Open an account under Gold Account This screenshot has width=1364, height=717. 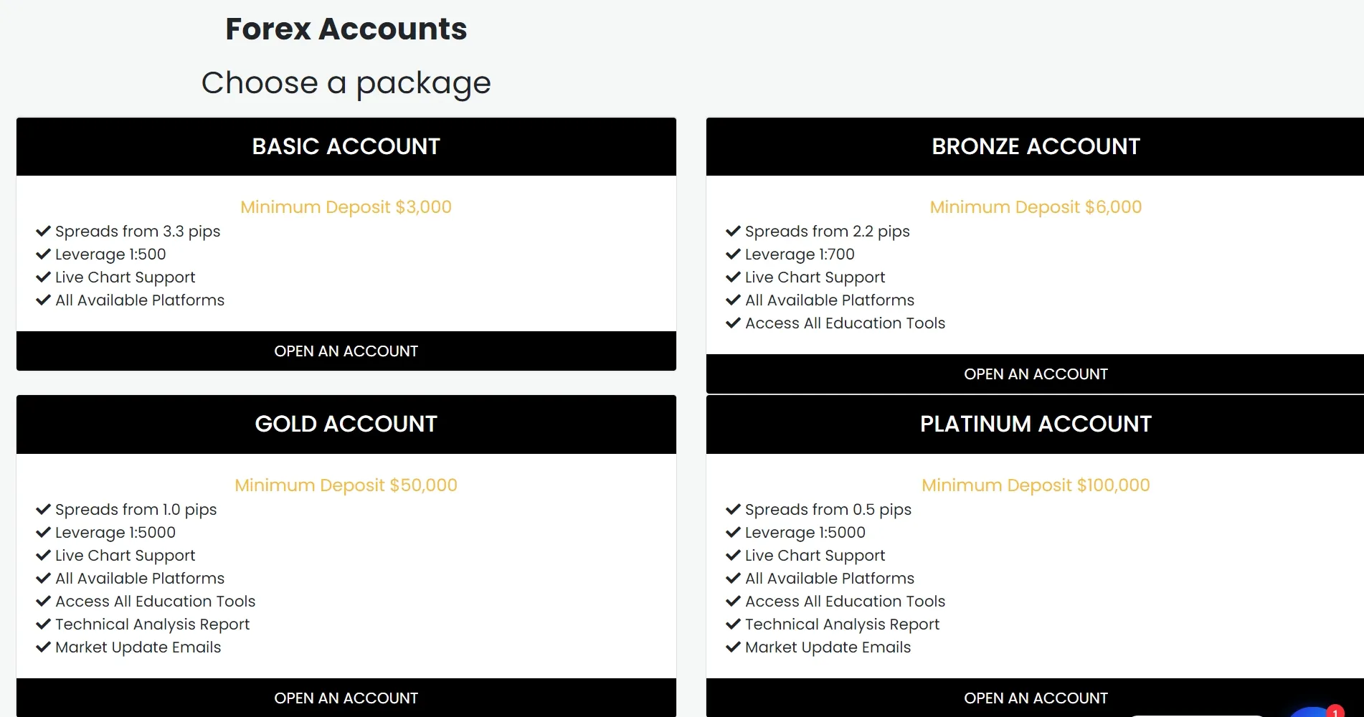coord(346,698)
